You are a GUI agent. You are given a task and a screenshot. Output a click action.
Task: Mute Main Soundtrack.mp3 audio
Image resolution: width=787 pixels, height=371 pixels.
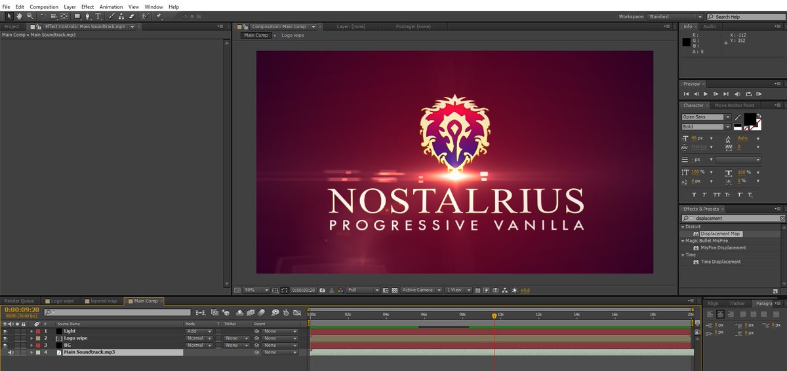(x=12, y=353)
